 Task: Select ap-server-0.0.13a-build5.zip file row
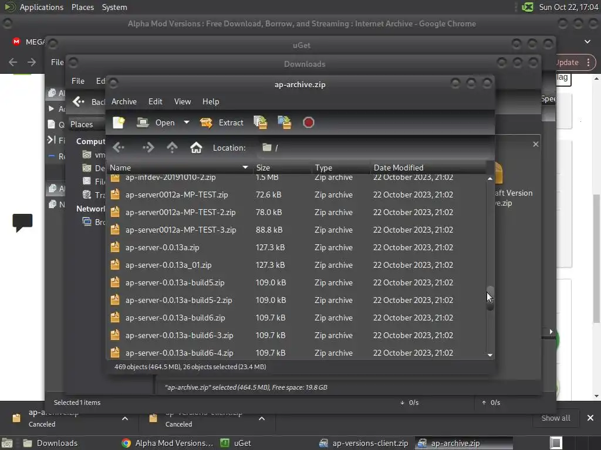(x=296, y=283)
